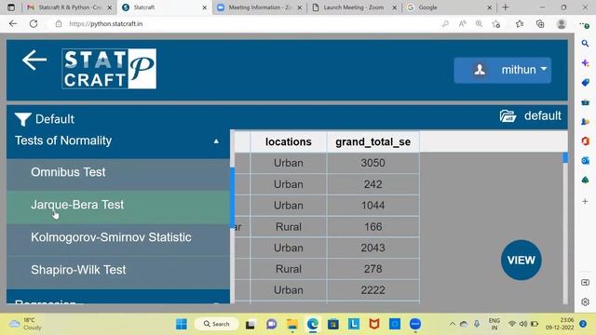This screenshot has height=335, width=596.
Task: Click the StatCraft back arrow icon
Action: (34, 60)
